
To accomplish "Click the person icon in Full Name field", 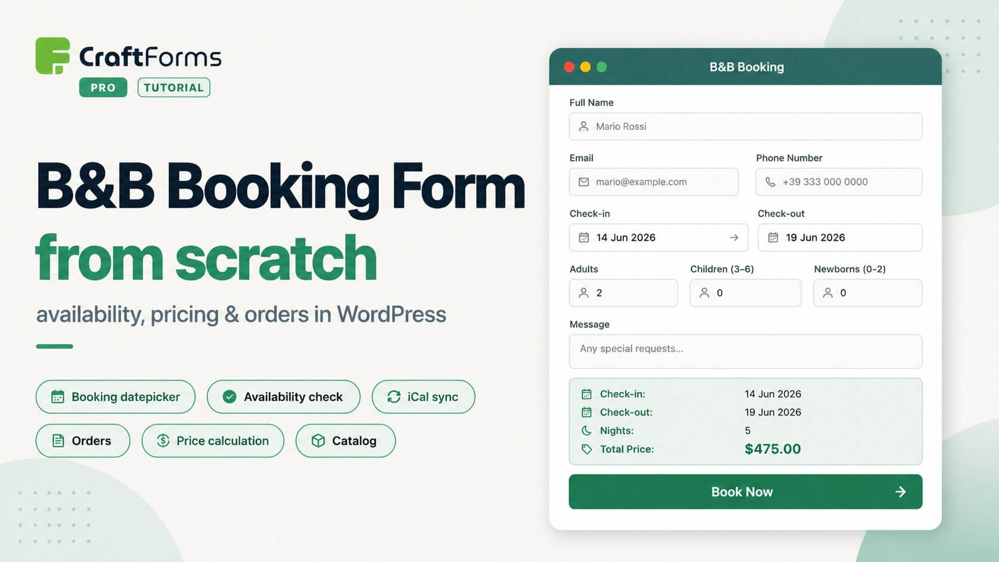I will (x=584, y=127).
